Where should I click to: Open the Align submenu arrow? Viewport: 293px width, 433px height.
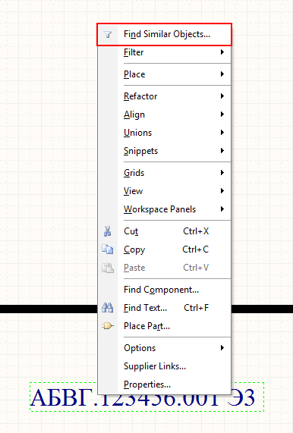coord(222,115)
